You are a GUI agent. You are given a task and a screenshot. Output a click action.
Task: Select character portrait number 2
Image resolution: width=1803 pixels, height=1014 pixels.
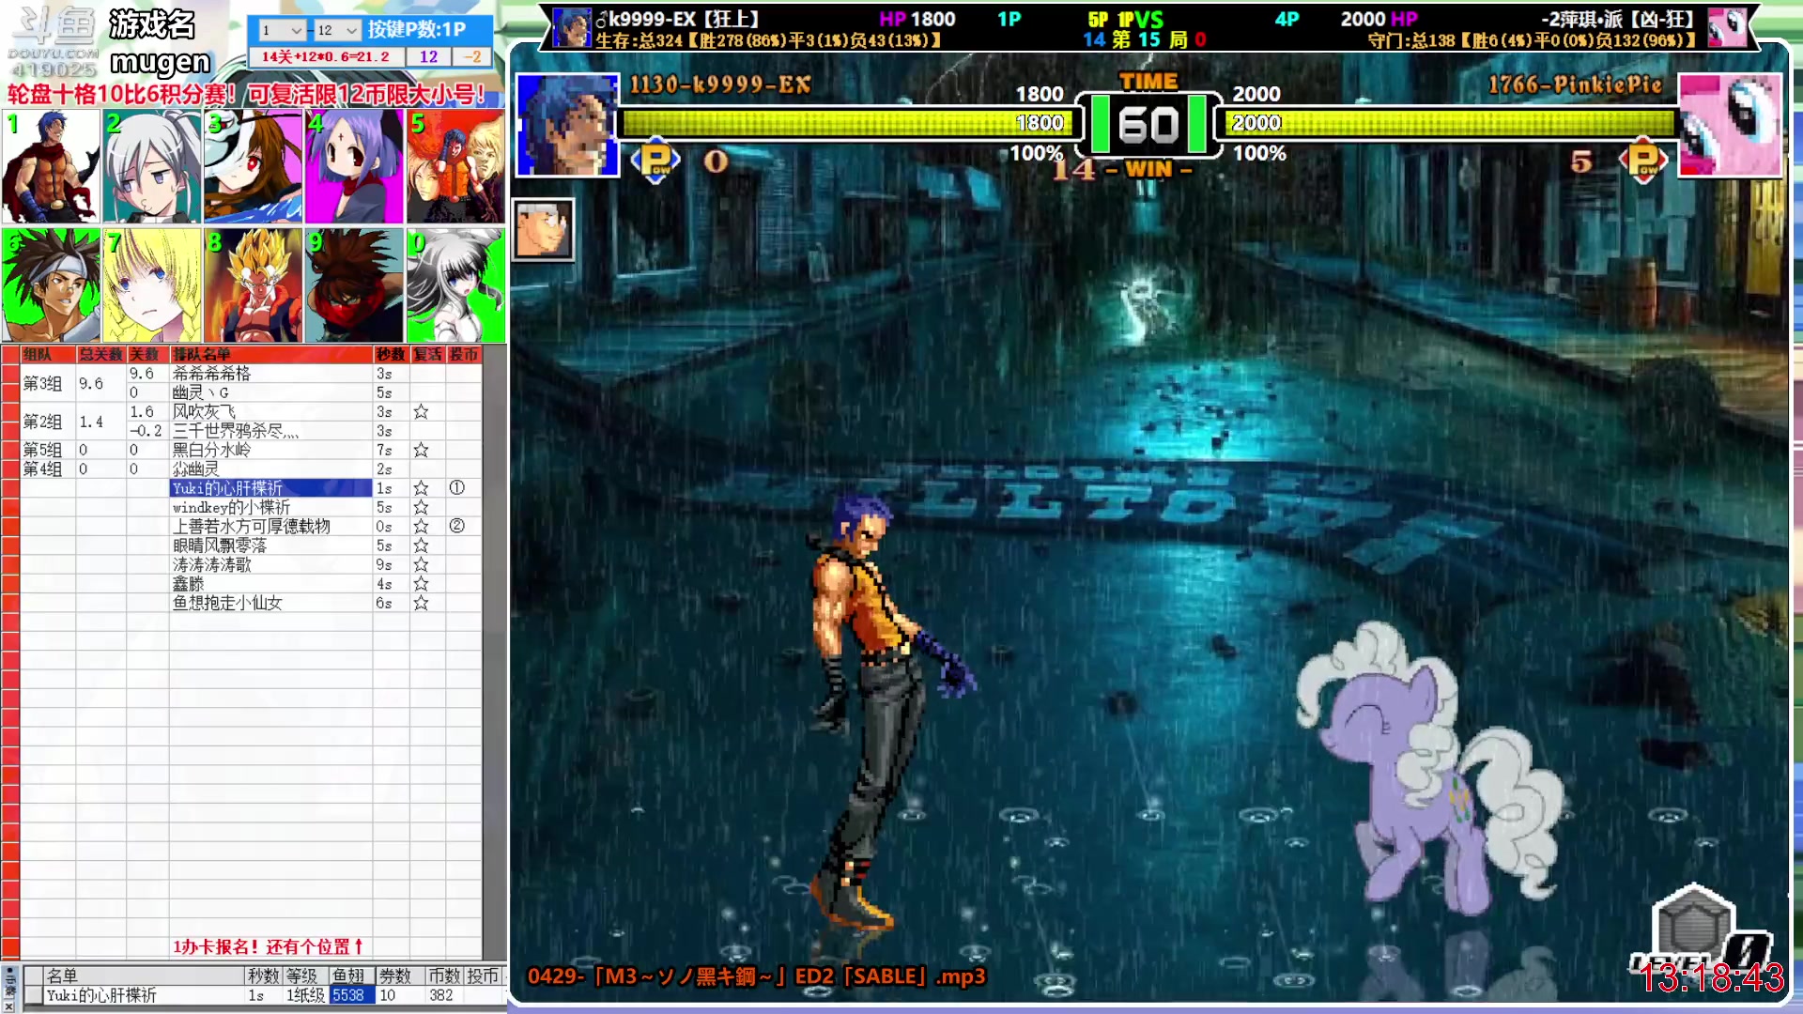pyautogui.click(x=151, y=166)
